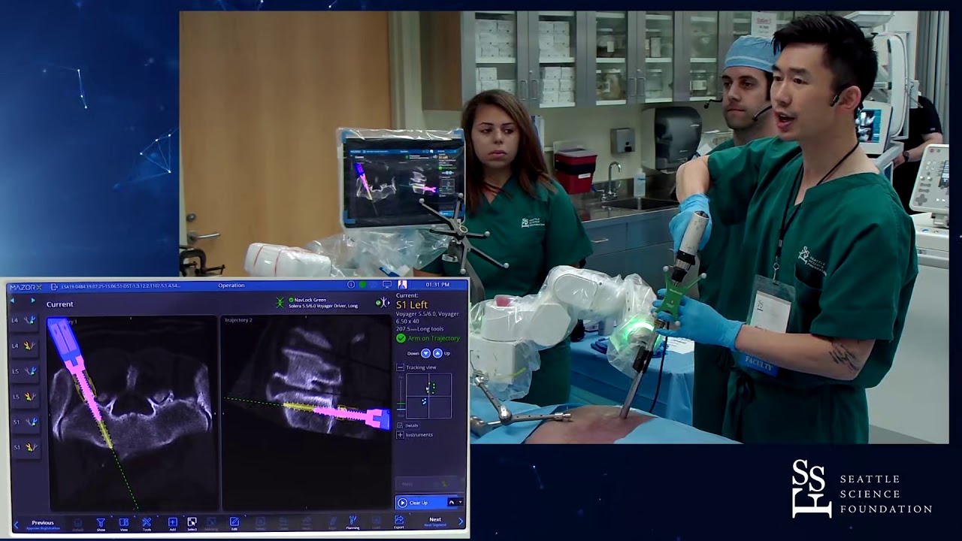Click the 'Current' heading label

pos(59,304)
